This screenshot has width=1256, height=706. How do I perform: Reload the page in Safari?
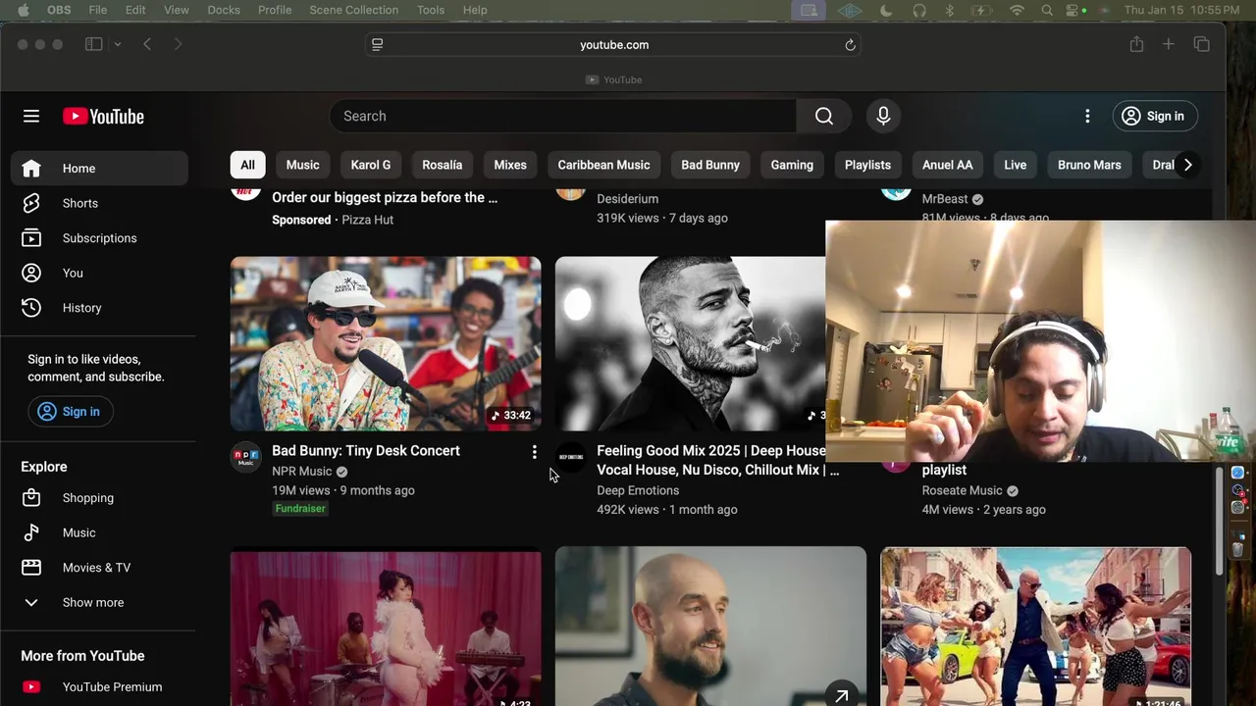click(850, 44)
